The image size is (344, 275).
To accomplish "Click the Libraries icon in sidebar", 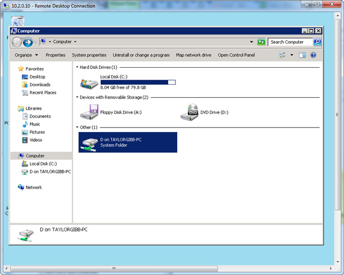I will (21, 108).
